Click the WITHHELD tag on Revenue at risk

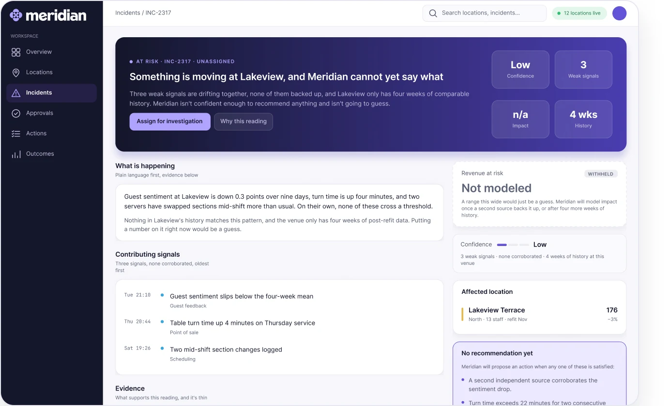[601, 174]
